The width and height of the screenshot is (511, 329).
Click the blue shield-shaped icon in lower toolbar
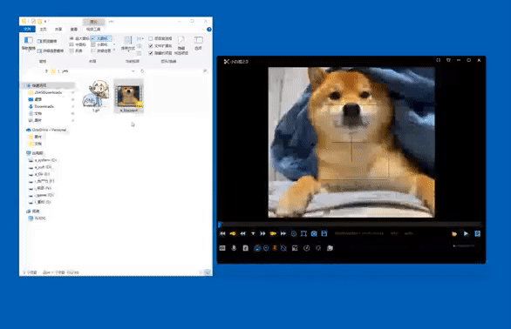(x=266, y=248)
